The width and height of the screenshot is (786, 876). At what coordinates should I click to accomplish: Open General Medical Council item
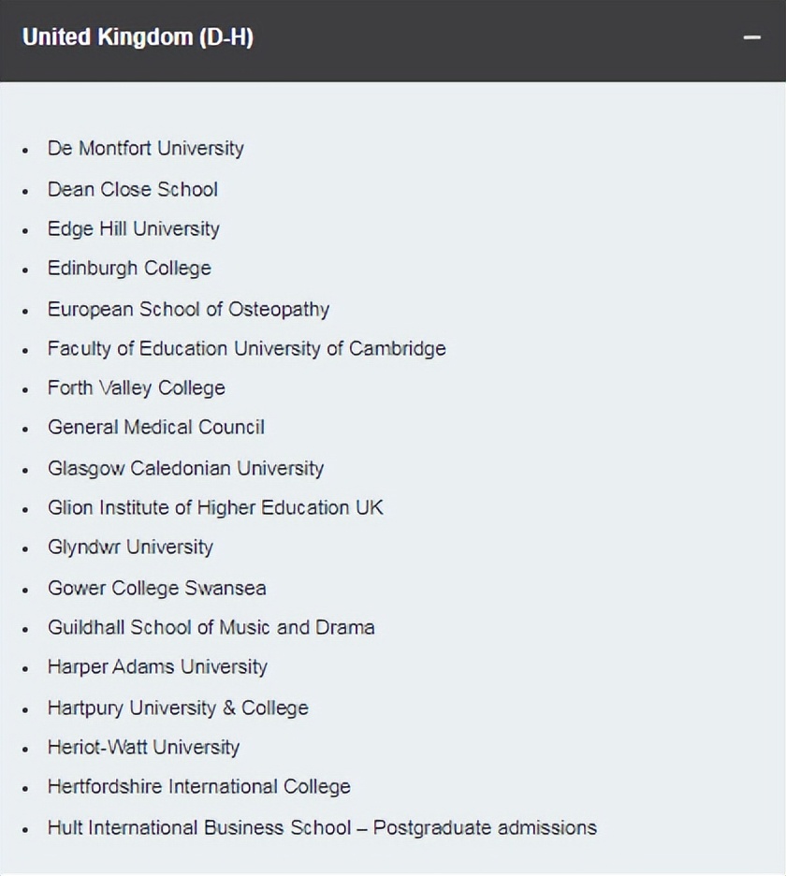click(155, 428)
